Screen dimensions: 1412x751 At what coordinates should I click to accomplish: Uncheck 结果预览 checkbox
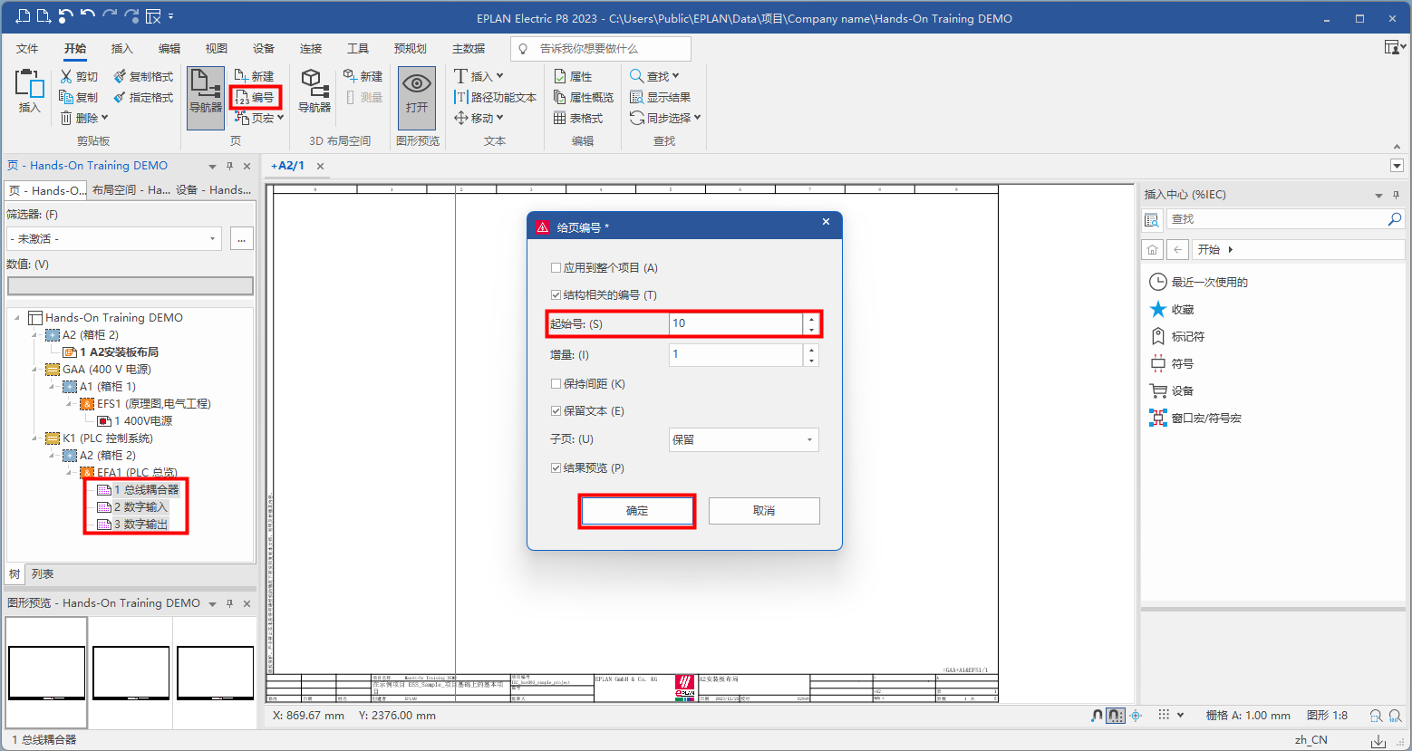556,468
